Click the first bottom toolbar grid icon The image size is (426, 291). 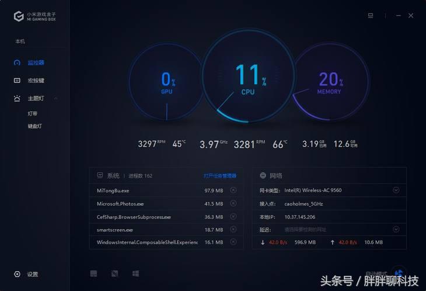93,273
